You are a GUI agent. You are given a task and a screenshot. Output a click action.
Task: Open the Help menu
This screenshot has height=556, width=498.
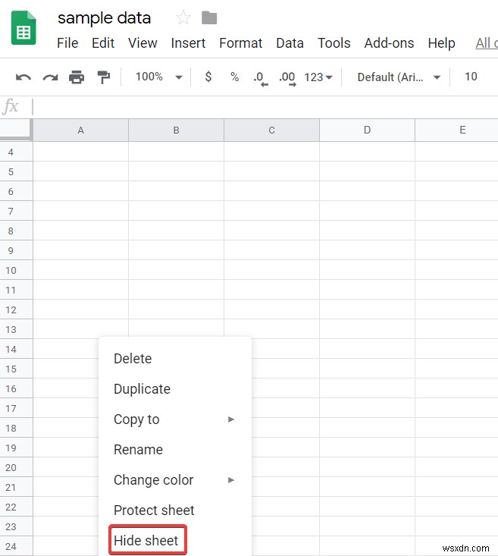coord(441,43)
